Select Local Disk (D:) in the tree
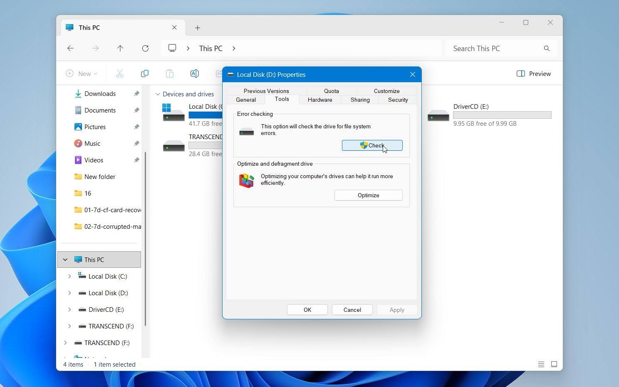Image resolution: width=619 pixels, height=387 pixels. [108, 293]
